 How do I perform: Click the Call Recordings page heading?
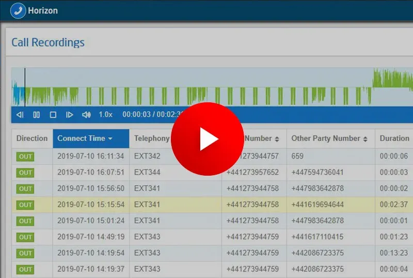coord(48,42)
